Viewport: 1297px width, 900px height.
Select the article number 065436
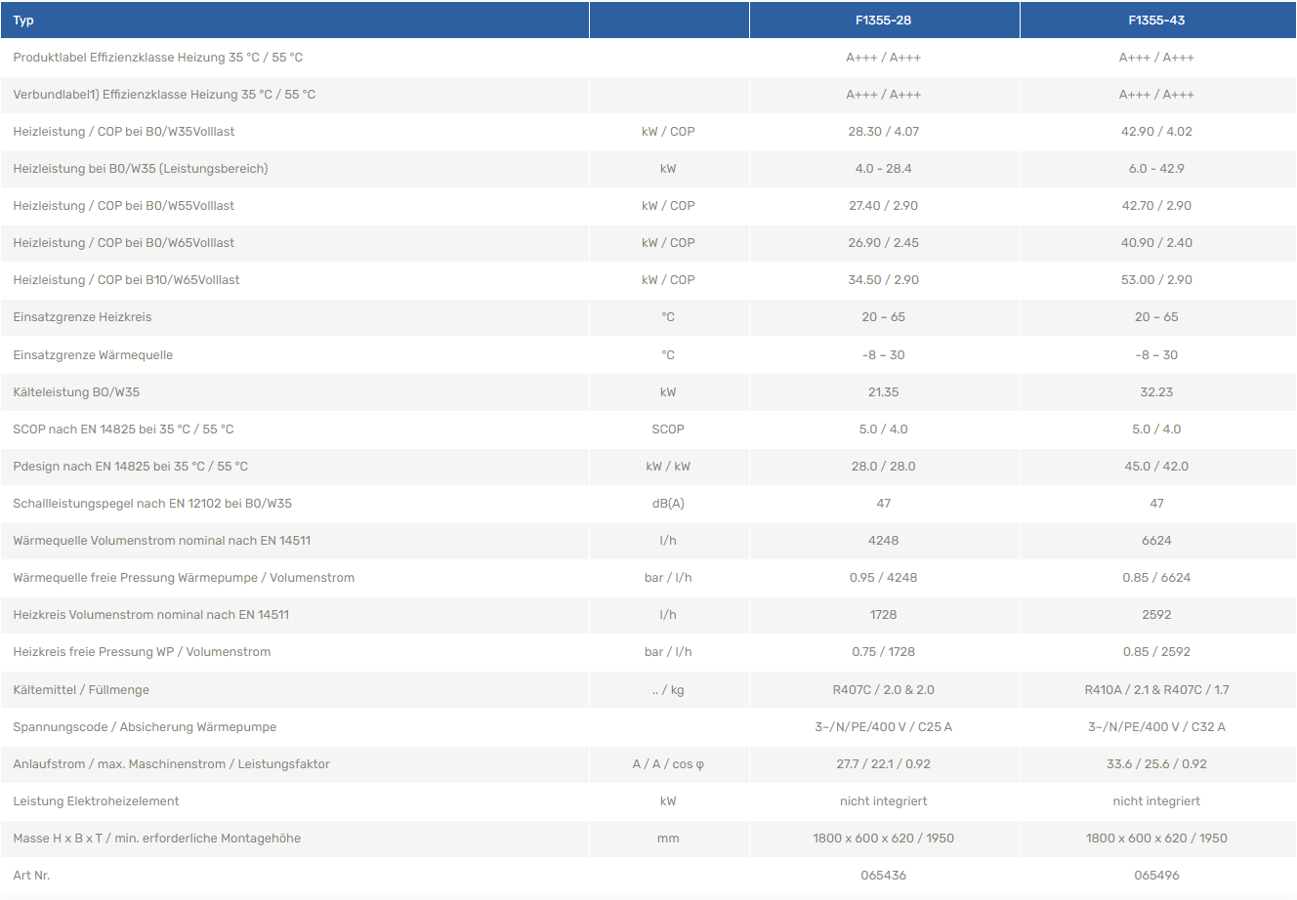883,876
